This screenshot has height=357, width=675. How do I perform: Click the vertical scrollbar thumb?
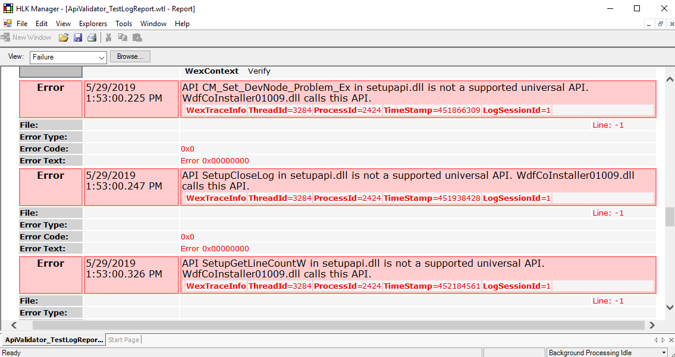point(670,216)
